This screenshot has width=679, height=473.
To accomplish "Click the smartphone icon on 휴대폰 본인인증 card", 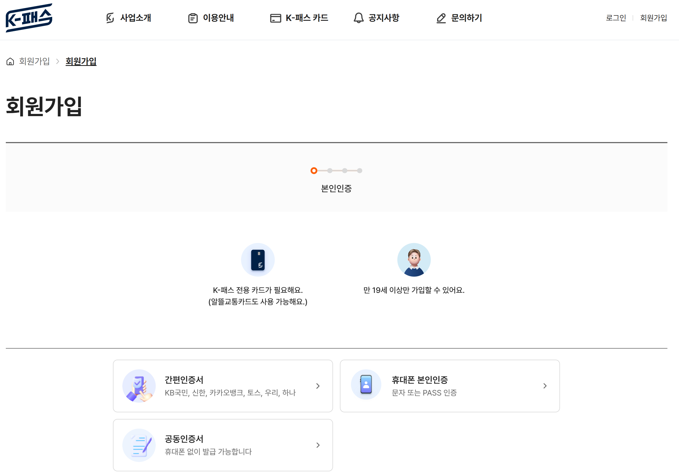I will coord(366,384).
